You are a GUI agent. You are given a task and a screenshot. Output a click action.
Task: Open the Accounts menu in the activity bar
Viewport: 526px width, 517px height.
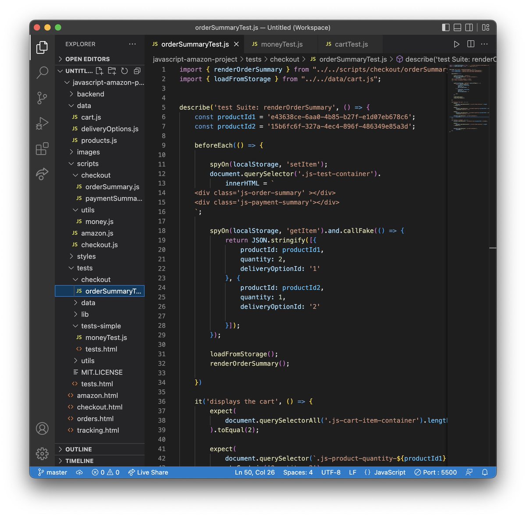[x=42, y=429]
